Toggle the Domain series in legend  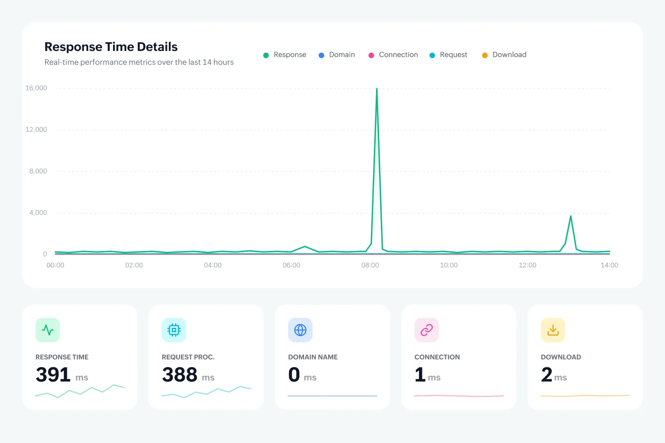pos(337,55)
